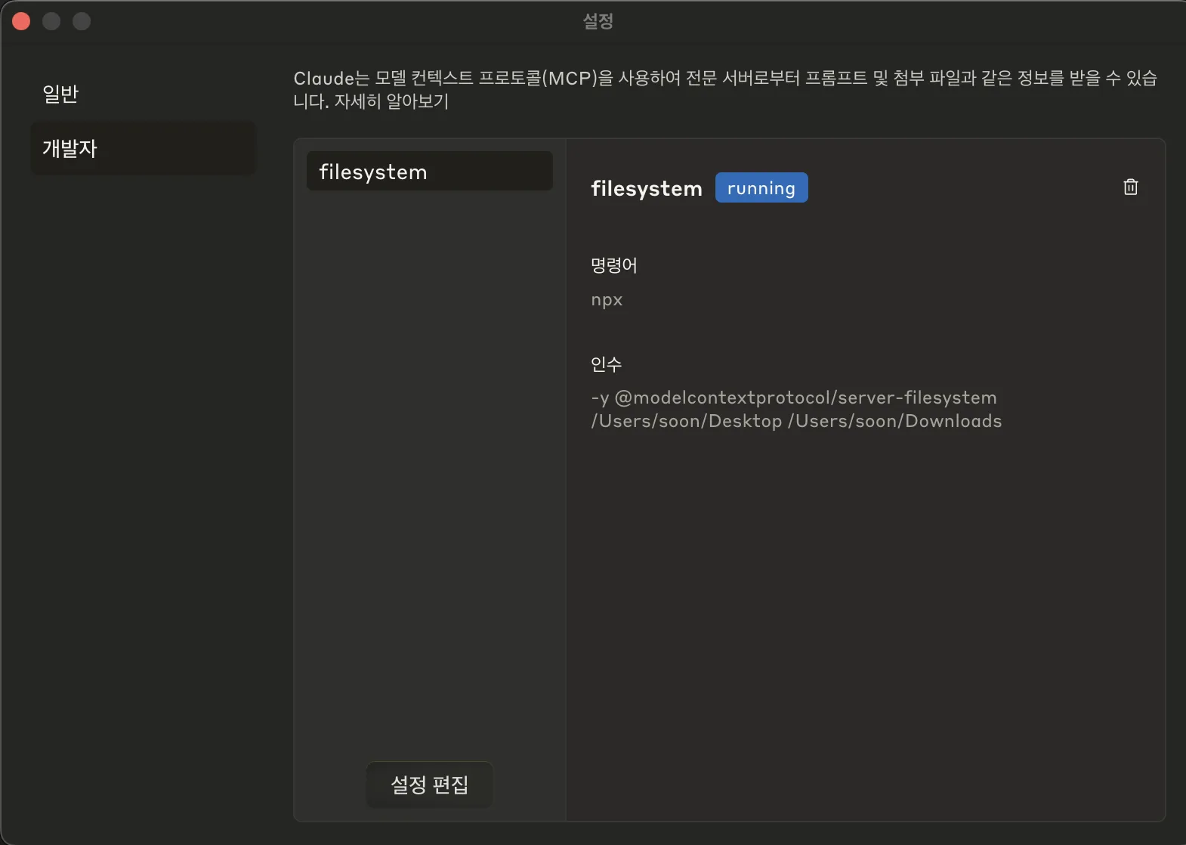Select filesystem in the server list
Screen dimensions: 1186x845
point(430,172)
